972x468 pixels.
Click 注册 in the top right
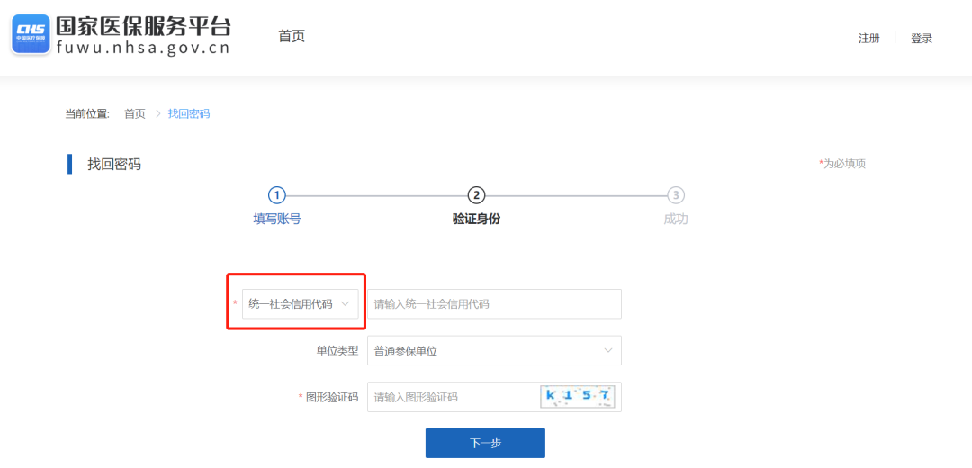868,38
